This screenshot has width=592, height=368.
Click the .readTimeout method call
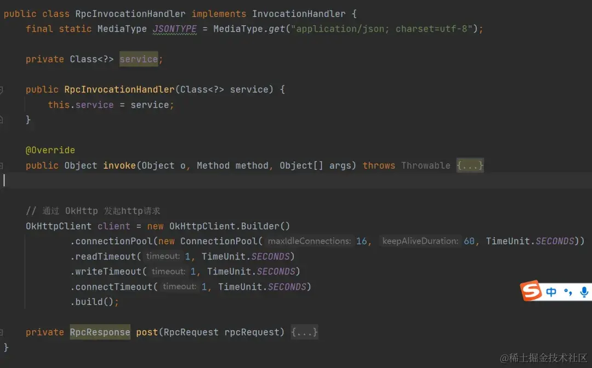(103, 256)
